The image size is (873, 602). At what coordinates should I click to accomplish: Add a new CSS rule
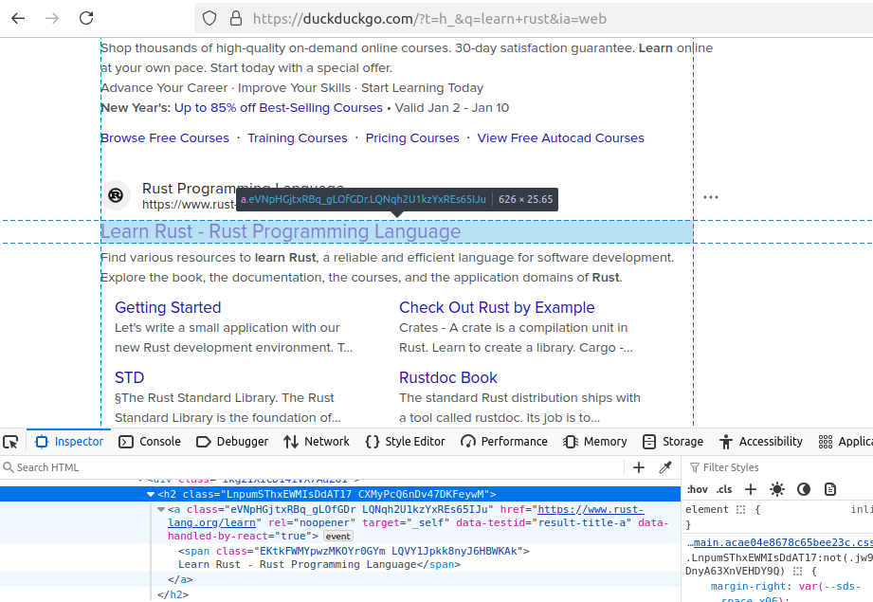751,489
